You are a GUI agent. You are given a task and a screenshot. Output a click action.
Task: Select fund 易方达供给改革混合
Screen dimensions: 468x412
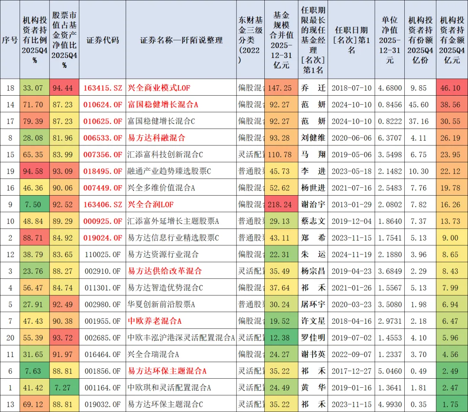pyautogui.click(x=165, y=271)
